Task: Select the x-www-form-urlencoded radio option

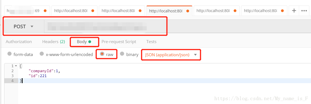Action: (x=42, y=54)
